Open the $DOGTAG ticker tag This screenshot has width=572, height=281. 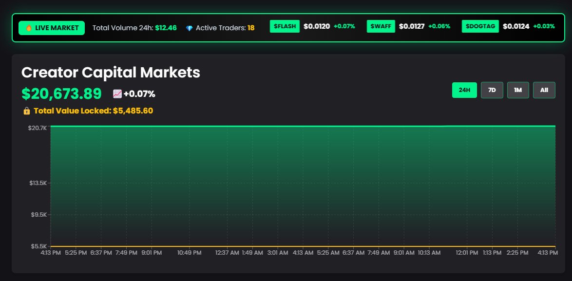[480, 26]
